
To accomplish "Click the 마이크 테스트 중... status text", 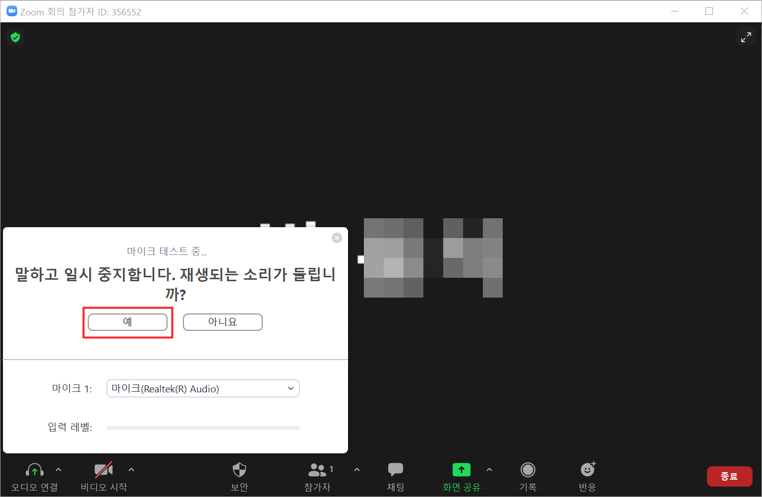I will point(167,251).
